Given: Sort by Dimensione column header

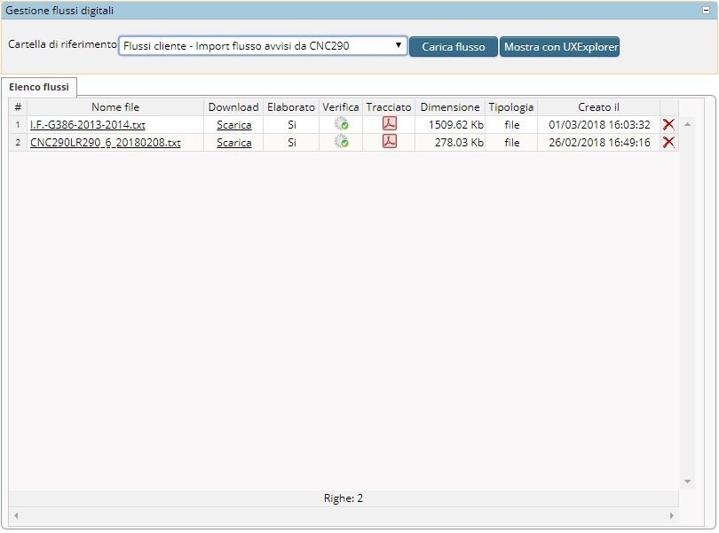Looking at the screenshot, I should click(x=450, y=107).
